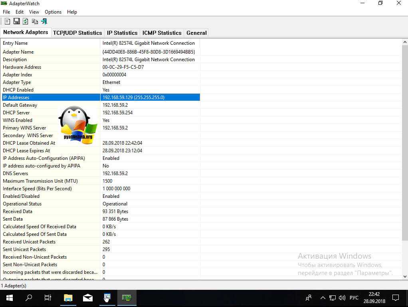Open File Explorer from the taskbar

pos(68,298)
